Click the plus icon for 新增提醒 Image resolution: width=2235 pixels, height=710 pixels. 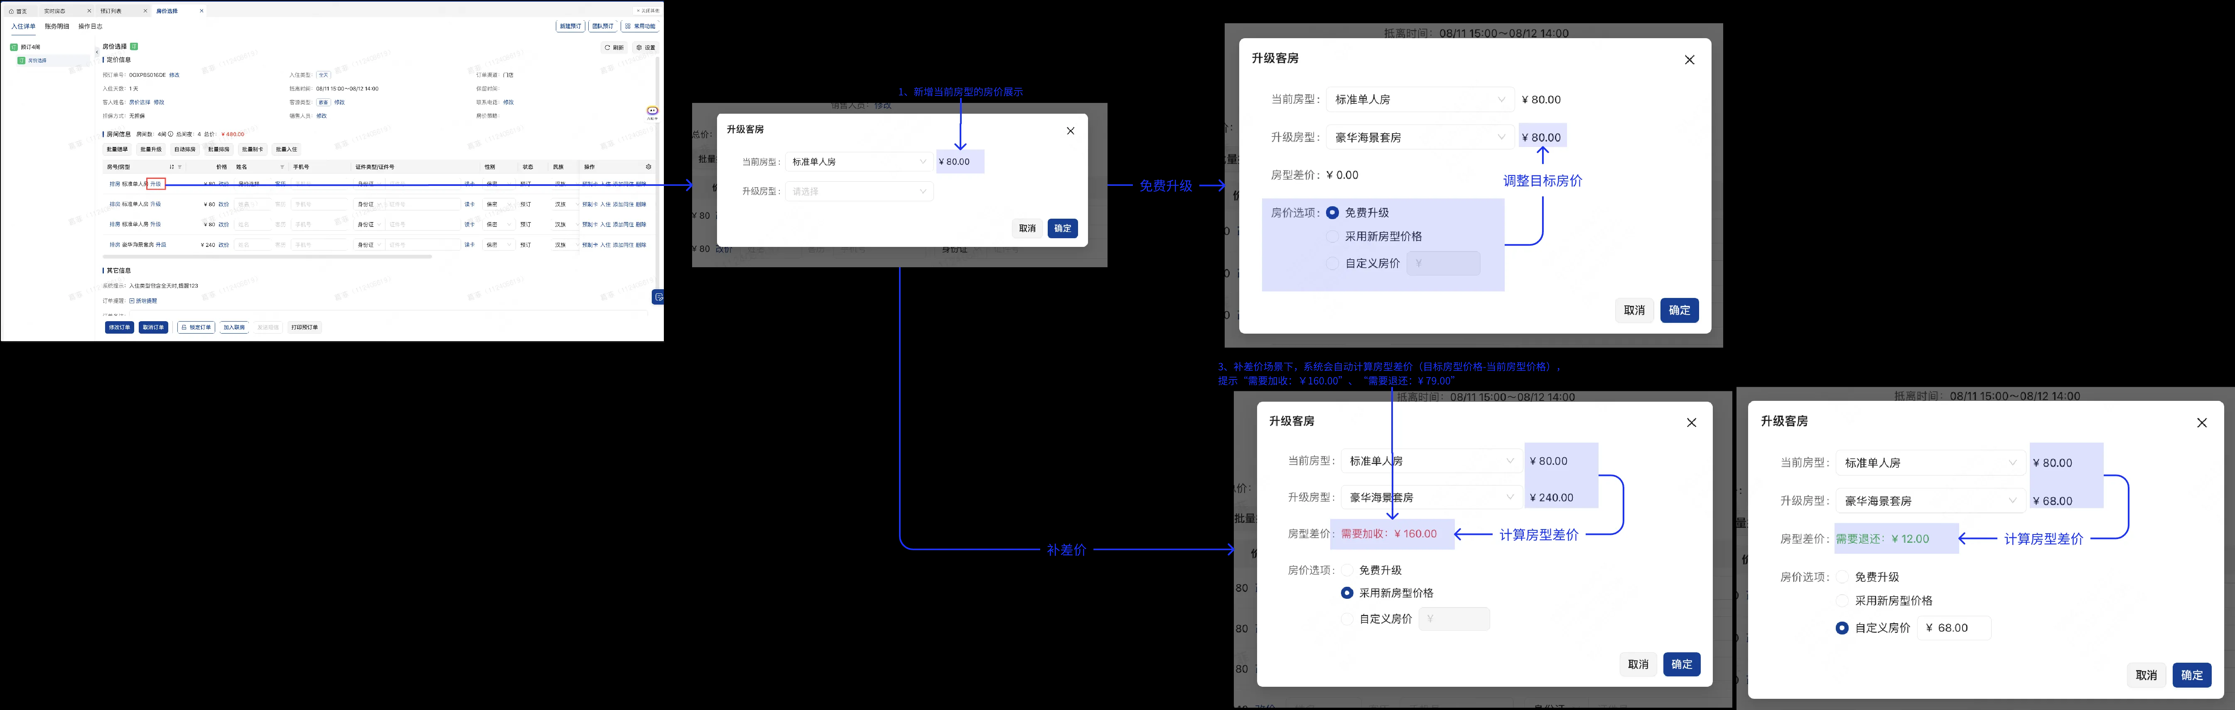pyautogui.click(x=132, y=301)
